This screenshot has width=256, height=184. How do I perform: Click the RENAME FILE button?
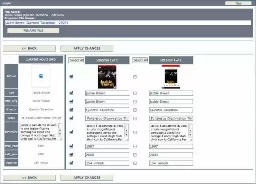point(33,30)
